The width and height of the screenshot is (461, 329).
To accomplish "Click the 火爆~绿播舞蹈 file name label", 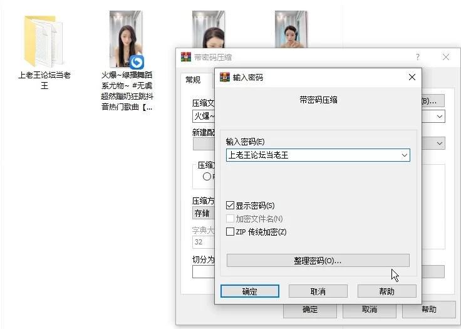I will click(x=127, y=91).
